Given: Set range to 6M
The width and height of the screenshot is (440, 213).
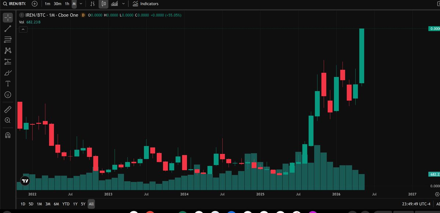Looking at the screenshot, I should click(56, 204).
